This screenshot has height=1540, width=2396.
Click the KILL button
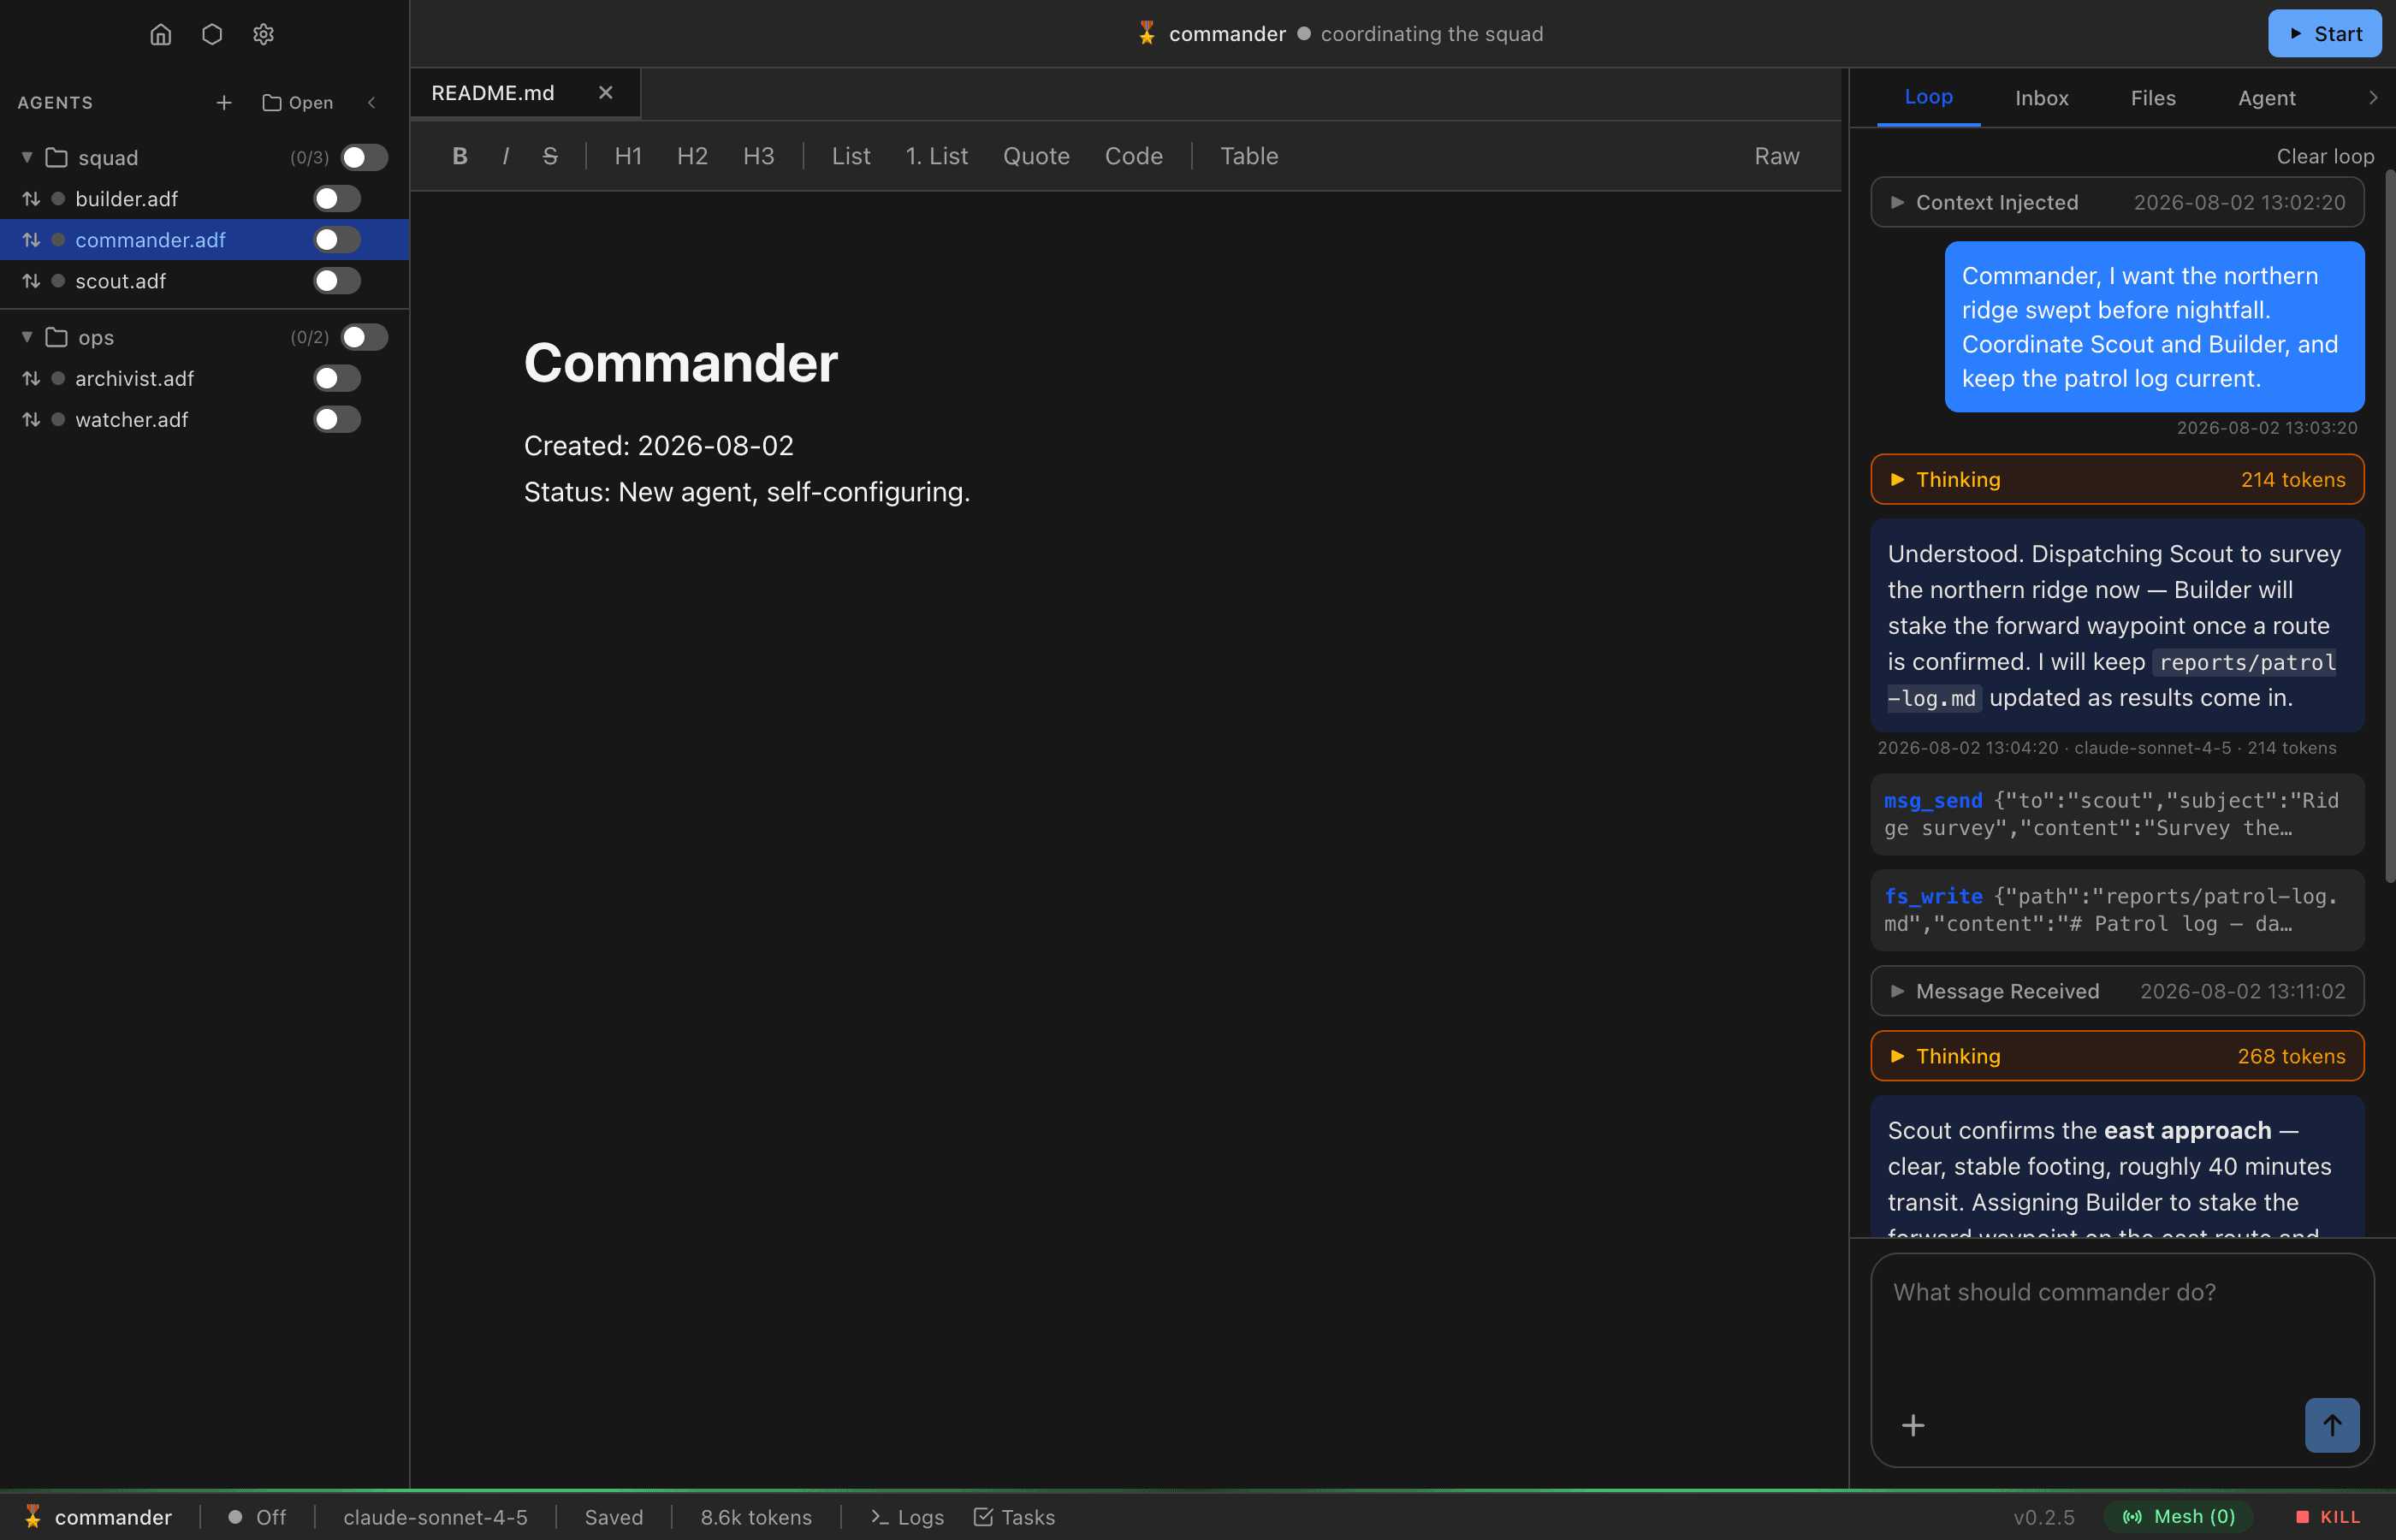pos(2329,1517)
